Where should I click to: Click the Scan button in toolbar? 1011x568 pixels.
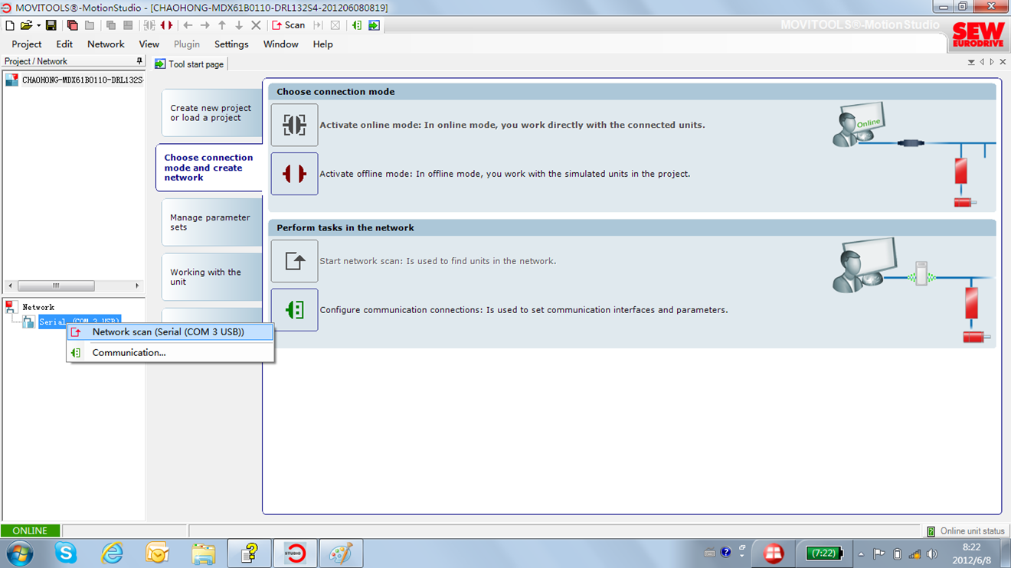pos(289,25)
